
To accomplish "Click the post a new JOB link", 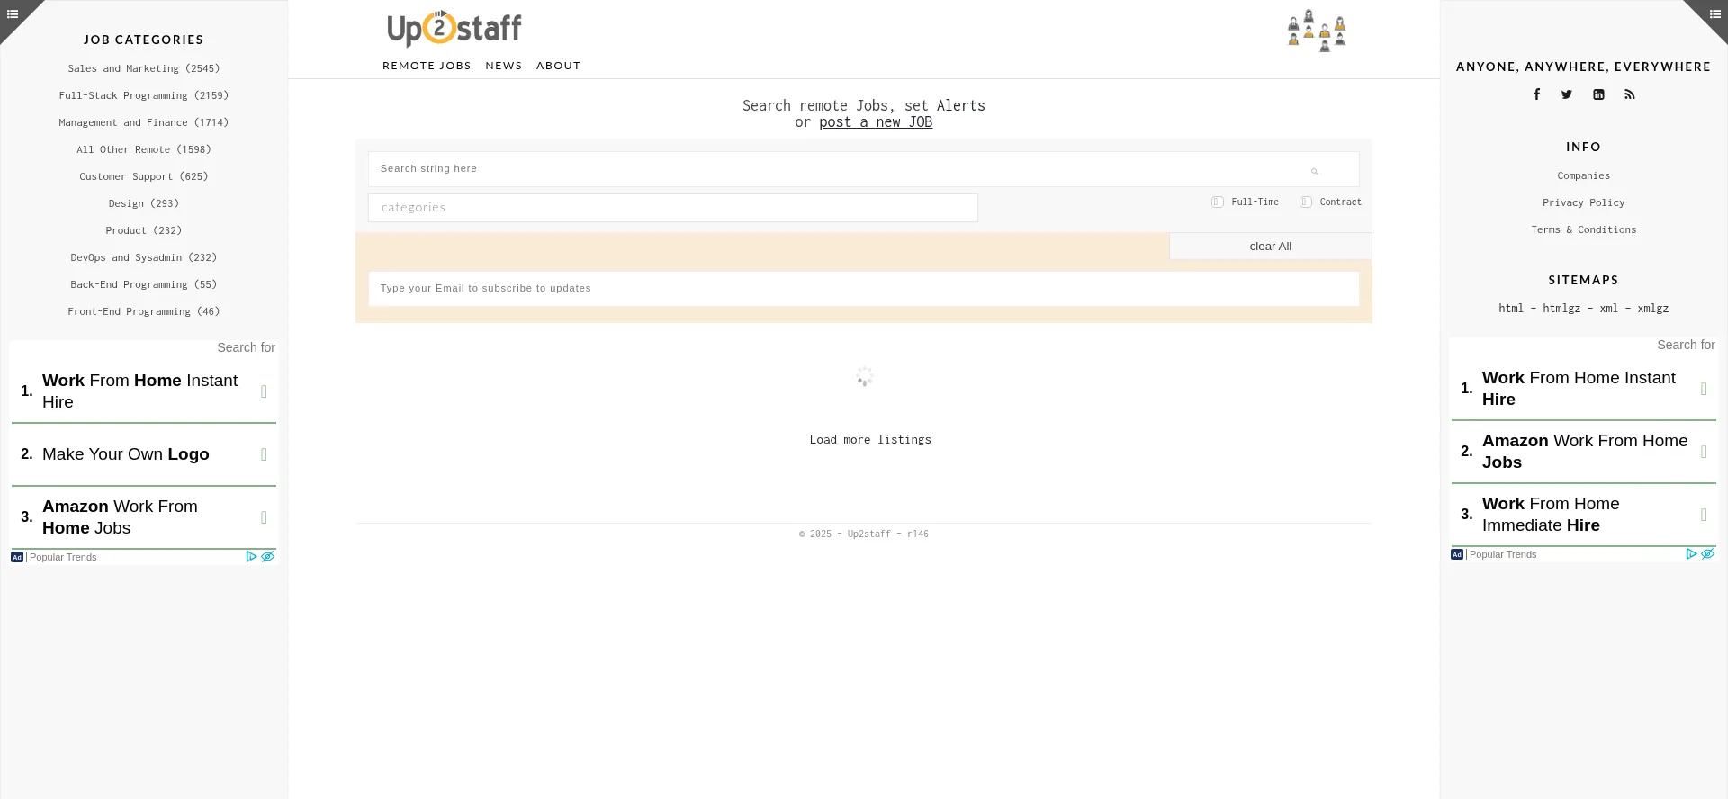I will click(875, 122).
